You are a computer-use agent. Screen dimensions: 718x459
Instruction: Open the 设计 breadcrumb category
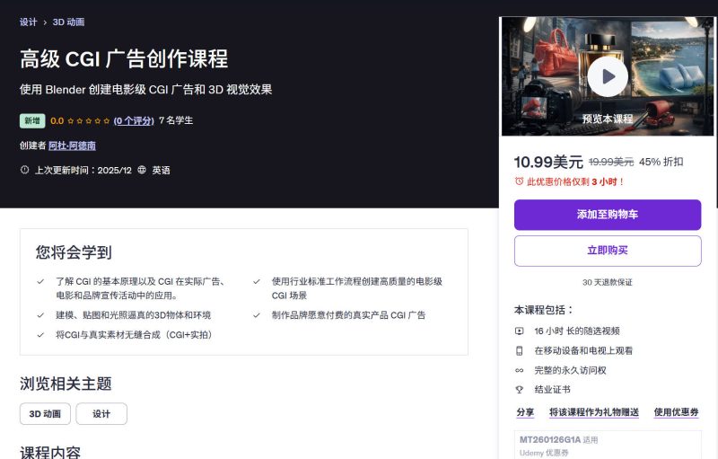pos(29,22)
